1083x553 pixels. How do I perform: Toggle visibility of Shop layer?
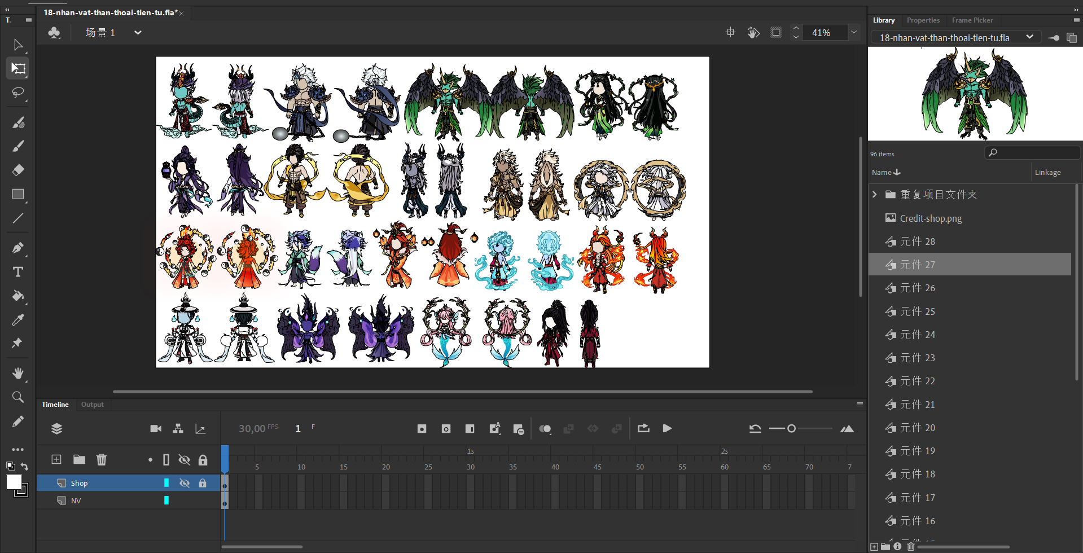(184, 483)
